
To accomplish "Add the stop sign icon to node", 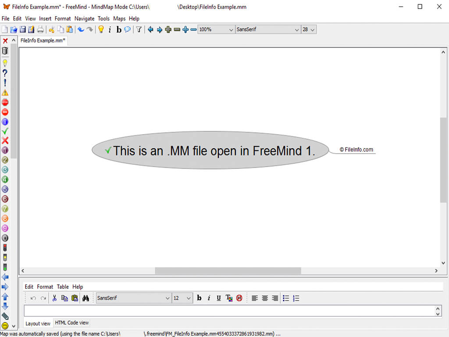I will (x=5, y=102).
